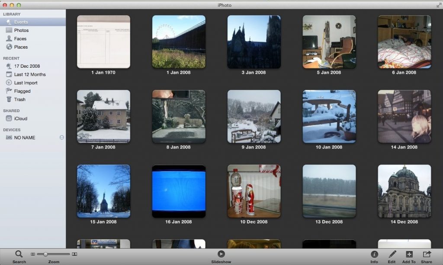Click the 17 Dec 2008 event icon

tap(9, 66)
